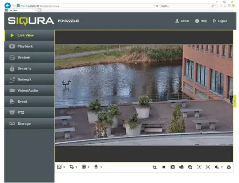Capture a snapshot with camera icon
The width and height of the screenshot is (239, 183).
click(x=173, y=167)
